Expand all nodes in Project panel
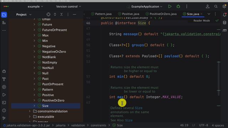 click(55, 14)
